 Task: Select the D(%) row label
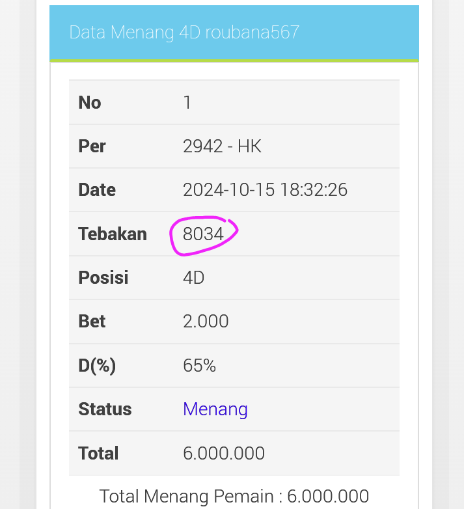pyautogui.click(x=97, y=366)
